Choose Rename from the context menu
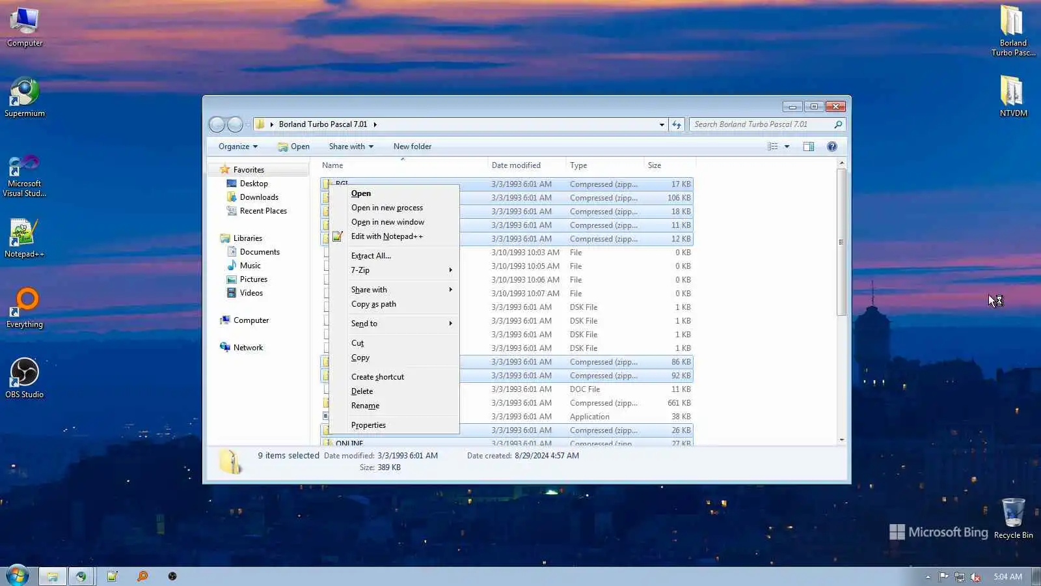 tap(394, 406)
